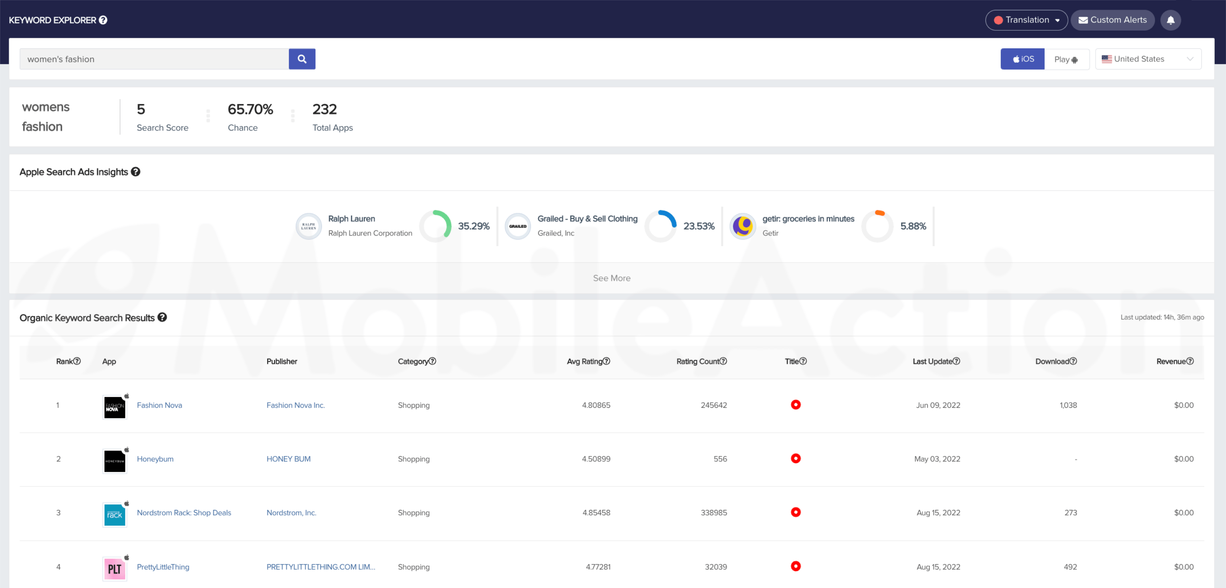Image resolution: width=1226 pixels, height=588 pixels.
Task: Click Nordstrom Rack avg rating 4.85458
Action: 596,513
